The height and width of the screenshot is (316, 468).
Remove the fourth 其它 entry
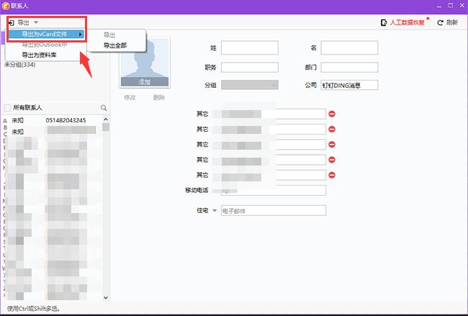[x=332, y=160]
